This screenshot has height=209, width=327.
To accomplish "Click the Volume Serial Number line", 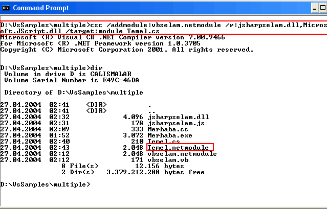I will pyautogui.click(x=72, y=80).
